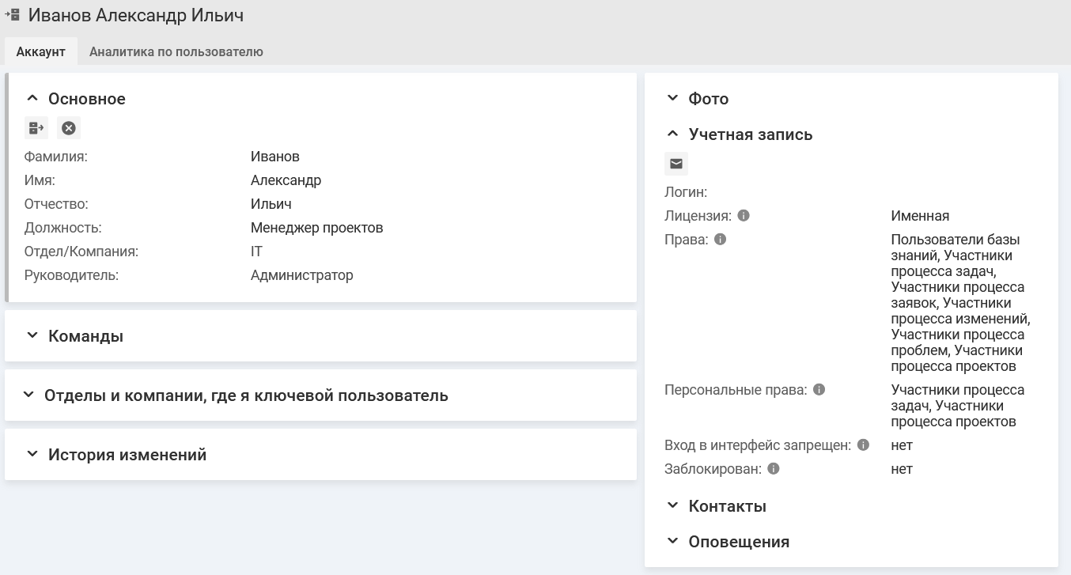Expand the Фото section
Image resolution: width=1071 pixels, height=575 pixels.
pos(672,98)
